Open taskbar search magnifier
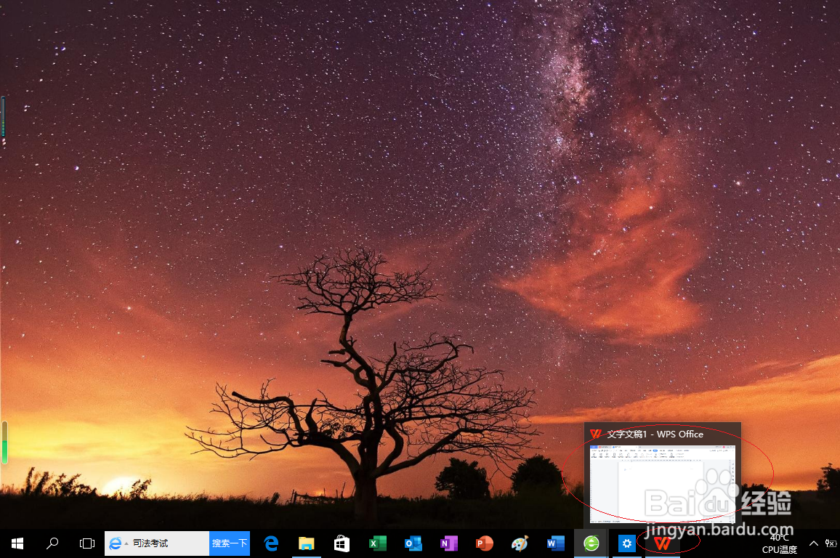The width and height of the screenshot is (840, 558). coord(52,543)
